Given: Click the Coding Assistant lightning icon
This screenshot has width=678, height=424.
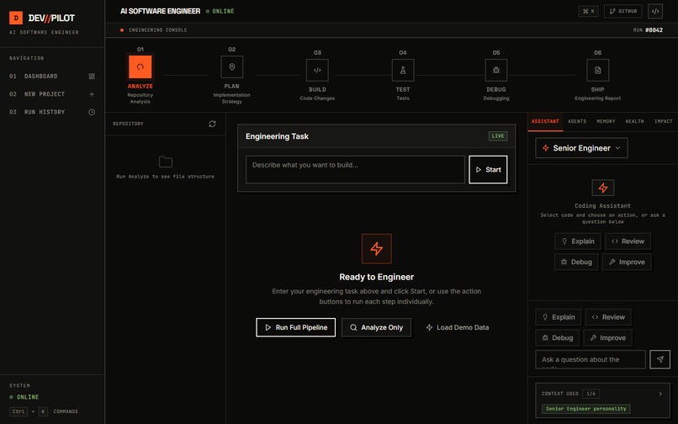Looking at the screenshot, I should point(603,188).
